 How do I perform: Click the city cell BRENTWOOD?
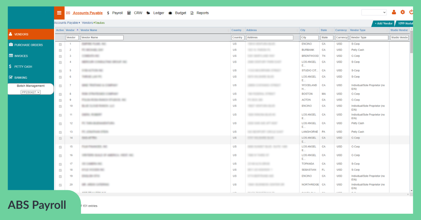[310, 56]
